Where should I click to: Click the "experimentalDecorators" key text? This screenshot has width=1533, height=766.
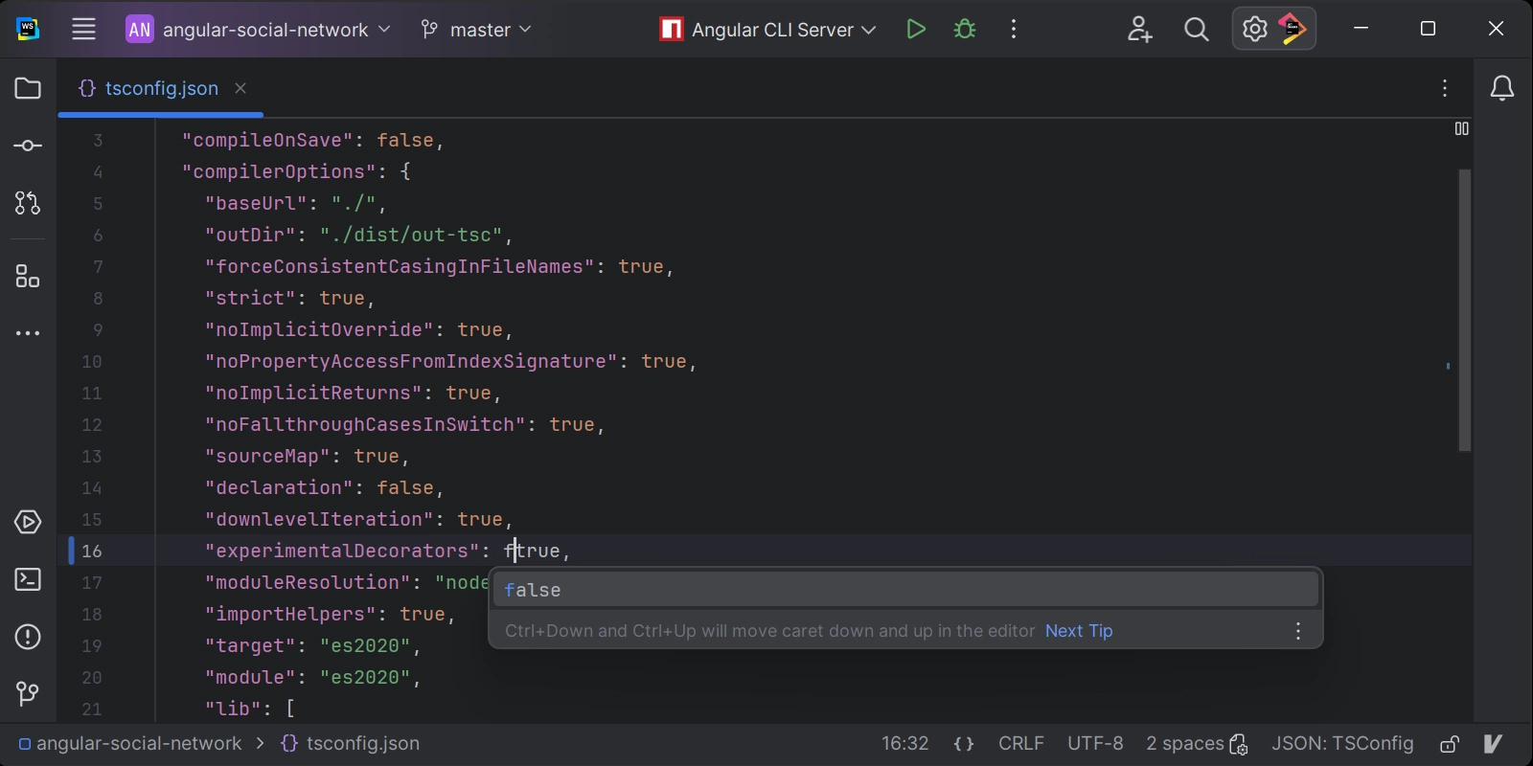point(342,551)
